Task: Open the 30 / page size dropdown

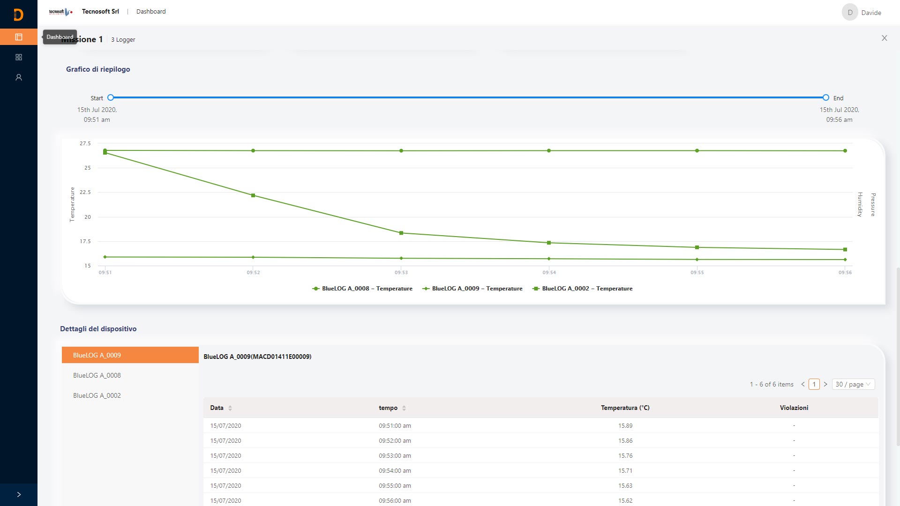Action: [853, 384]
